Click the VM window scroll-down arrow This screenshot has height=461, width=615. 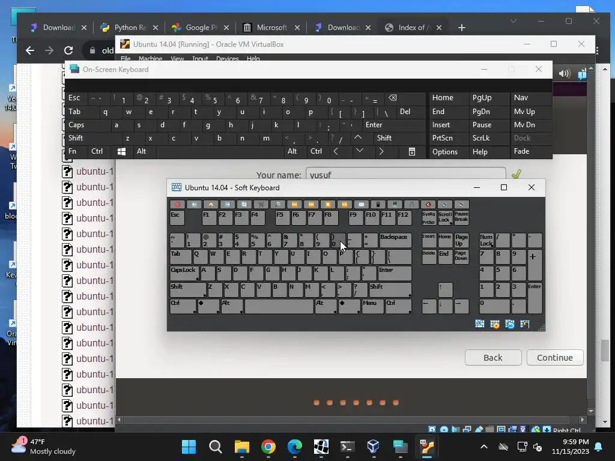pos(591,411)
